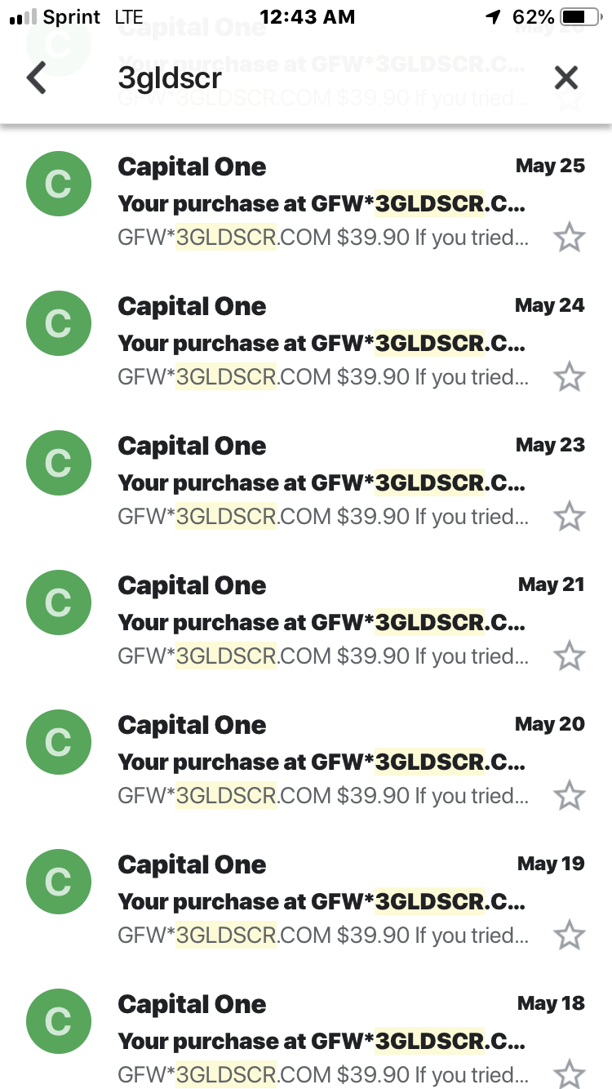Toggle star on May 21 email

[x=570, y=656]
